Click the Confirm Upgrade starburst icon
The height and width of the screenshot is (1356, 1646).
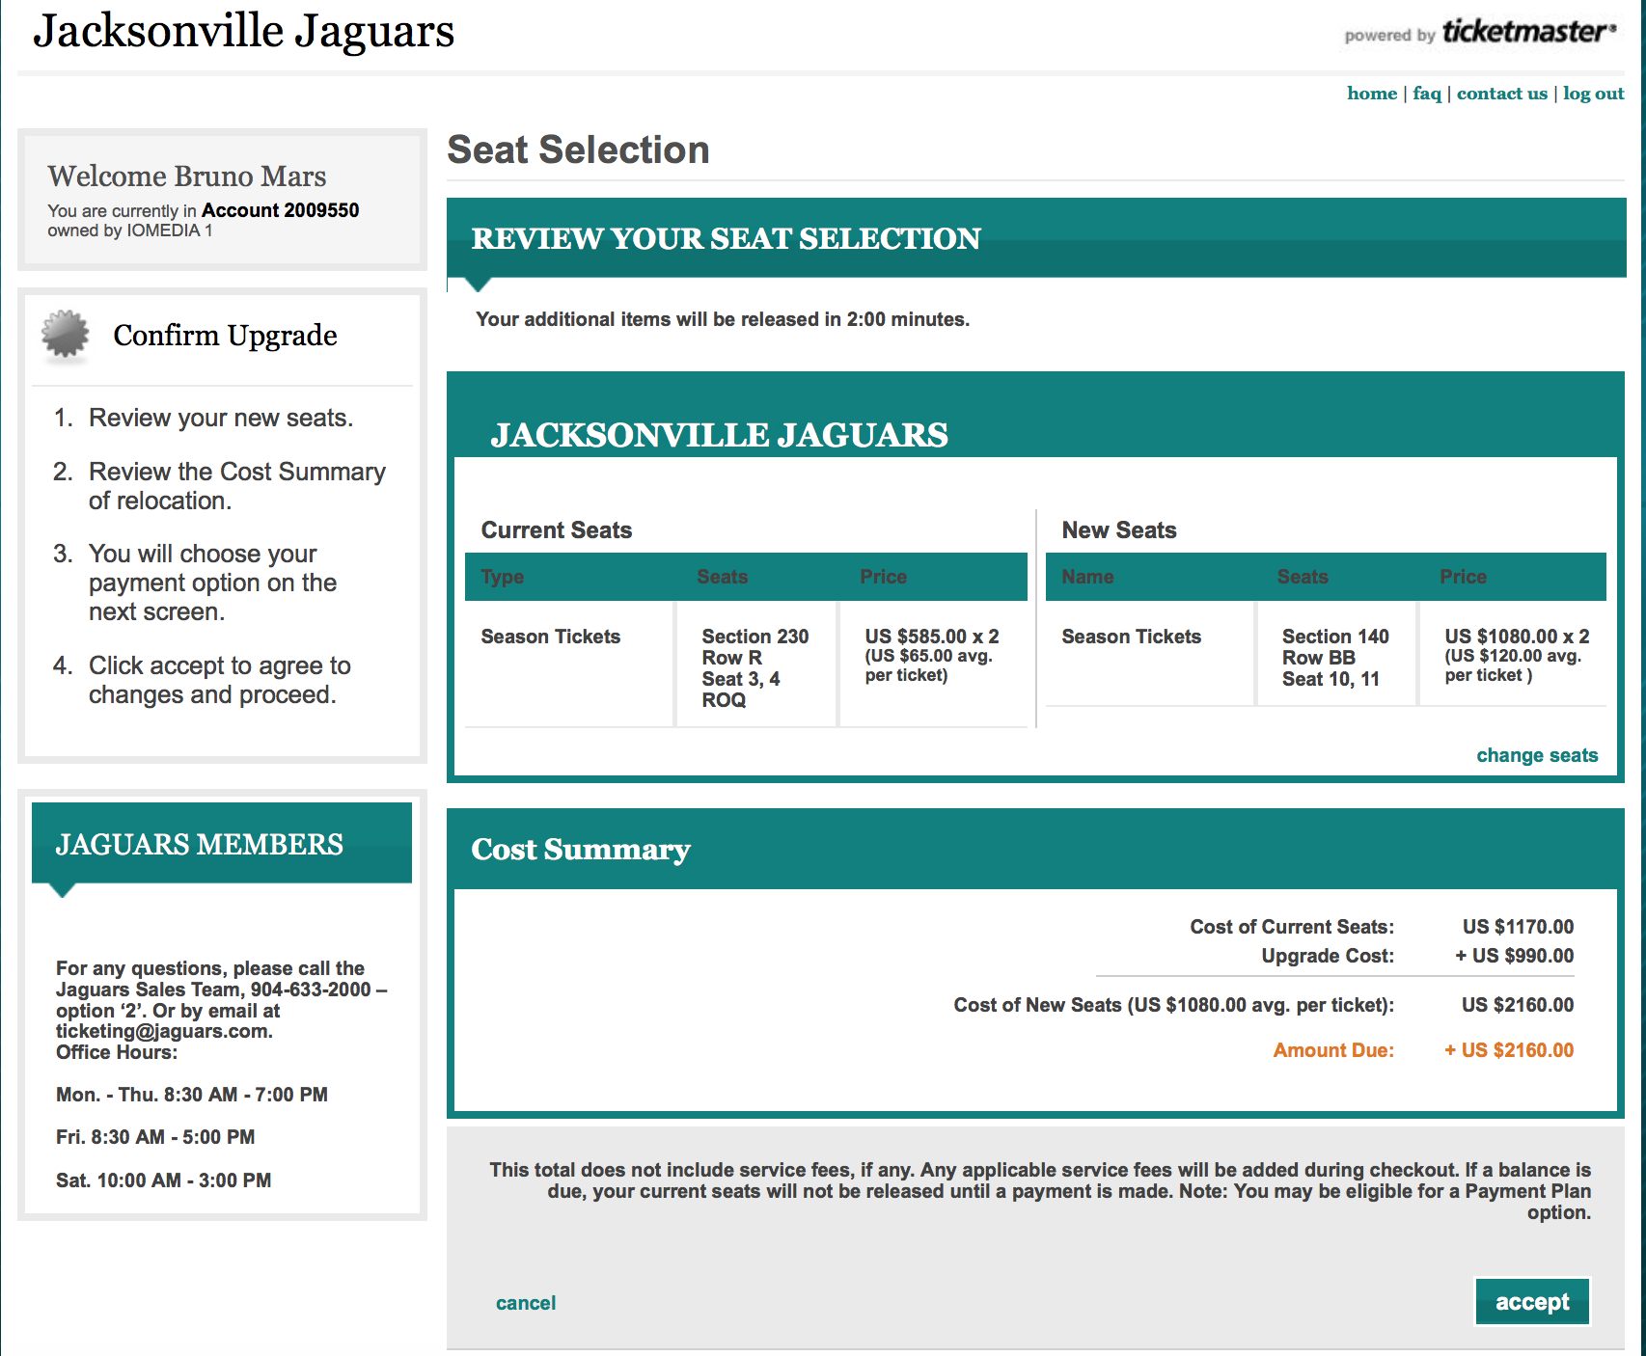pos(66,335)
